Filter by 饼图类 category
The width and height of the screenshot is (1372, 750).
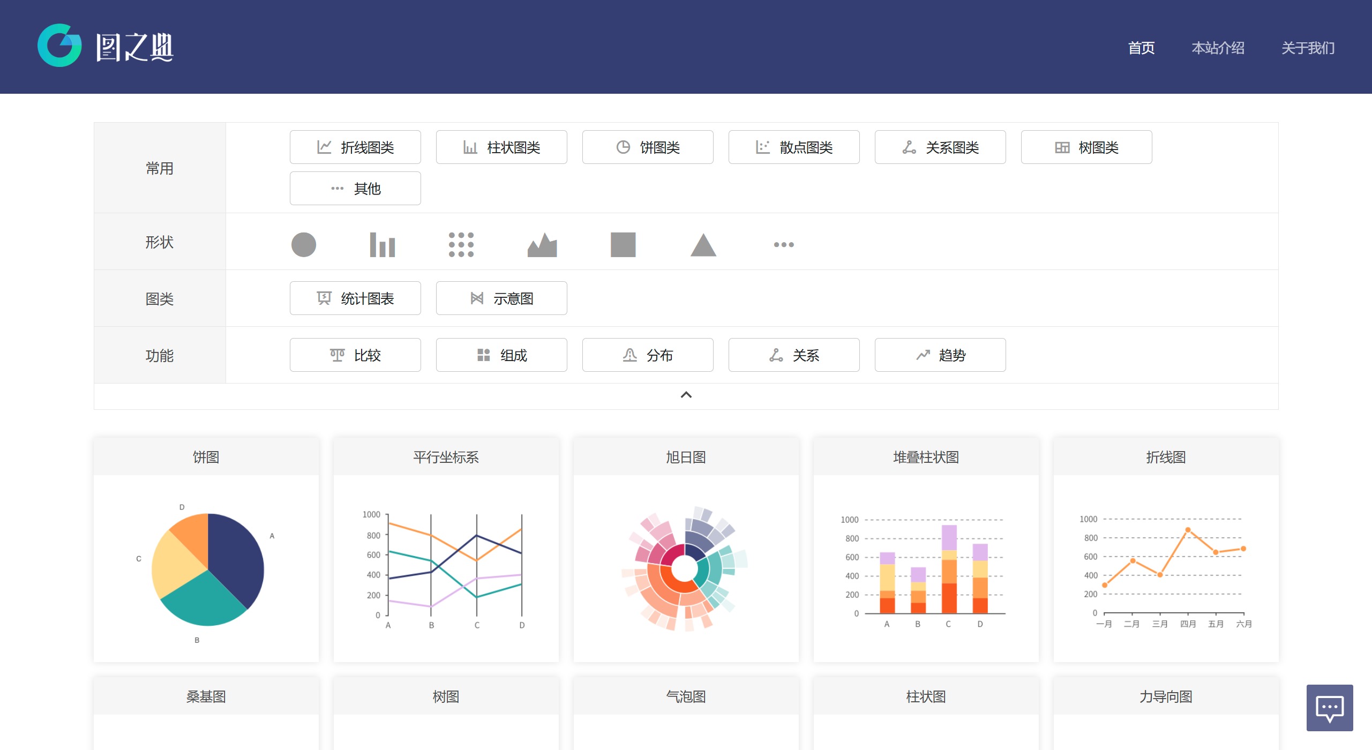648,147
